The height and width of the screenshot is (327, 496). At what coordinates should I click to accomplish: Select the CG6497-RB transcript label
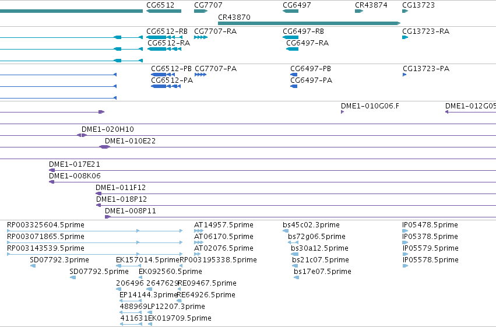[303, 31]
